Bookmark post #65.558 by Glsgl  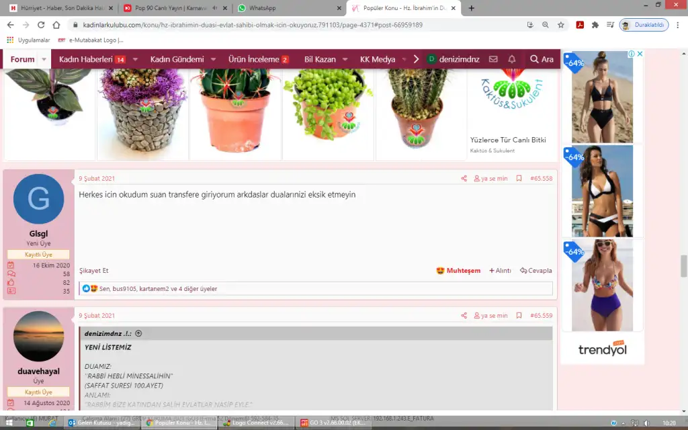pyautogui.click(x=519, y=179)
